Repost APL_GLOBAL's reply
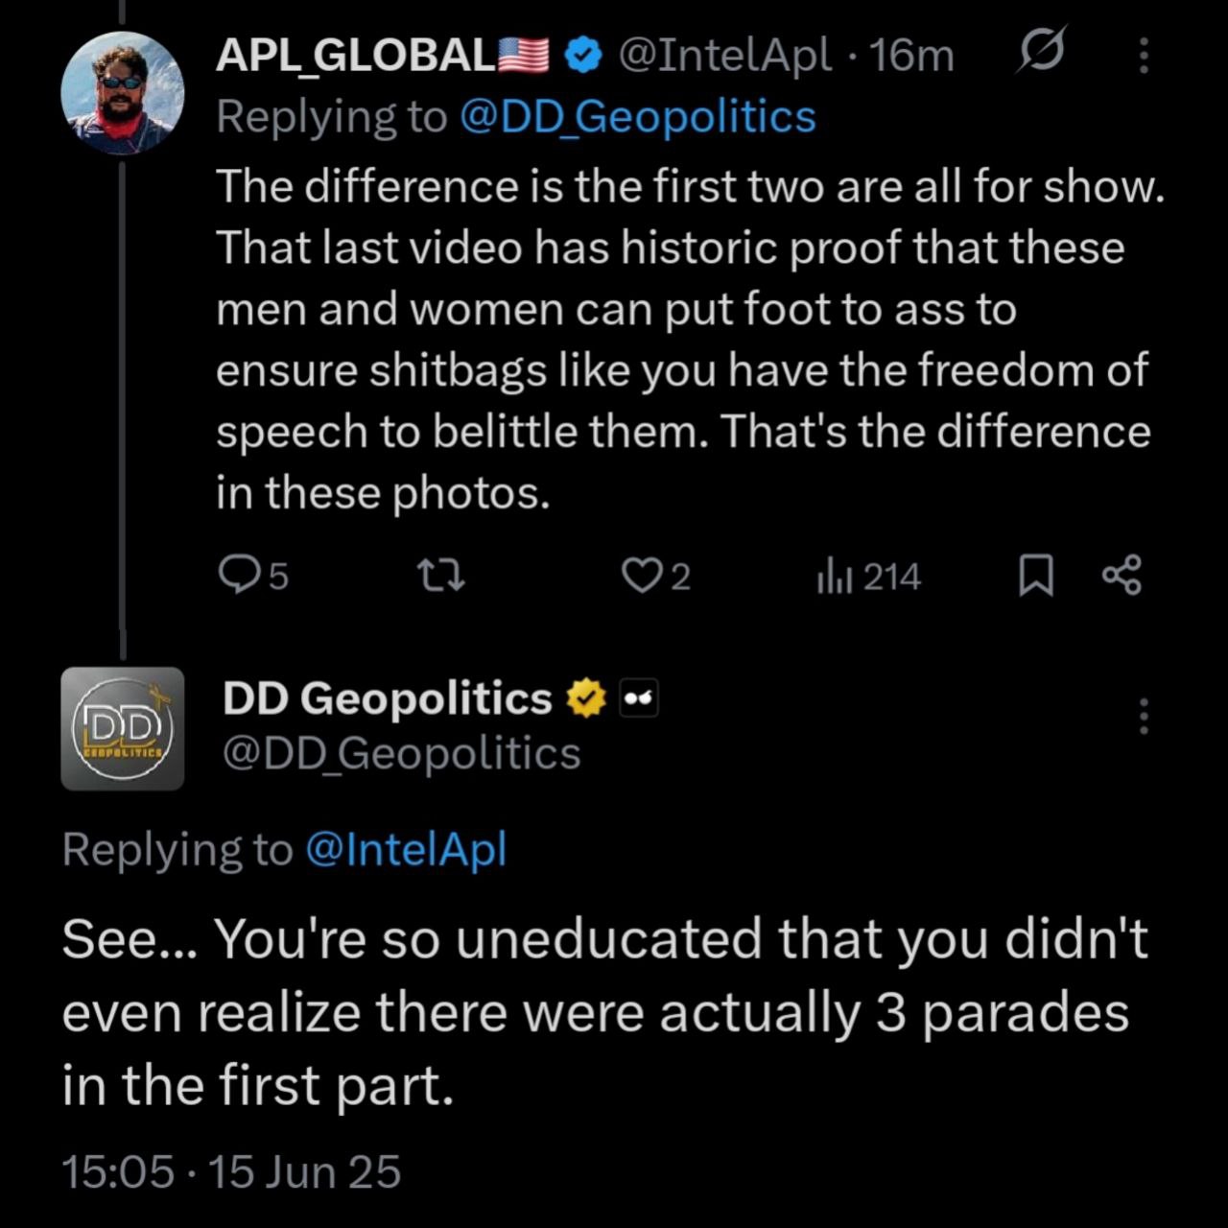 pos(442,576)
